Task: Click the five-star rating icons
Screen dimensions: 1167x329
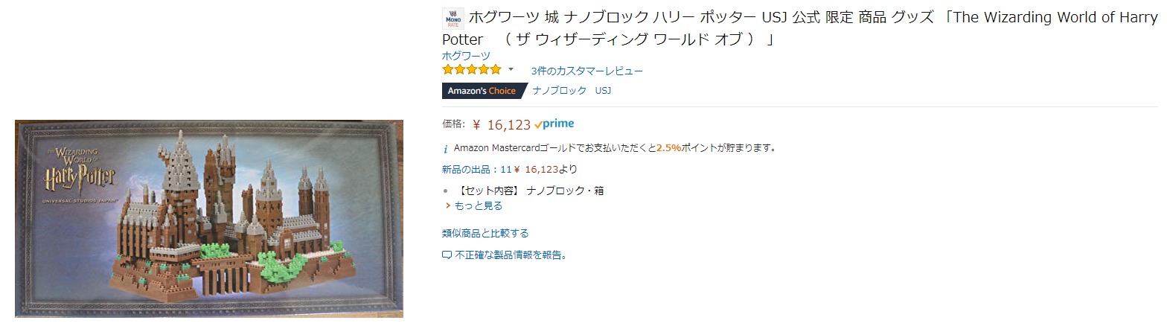Action: 472,70
